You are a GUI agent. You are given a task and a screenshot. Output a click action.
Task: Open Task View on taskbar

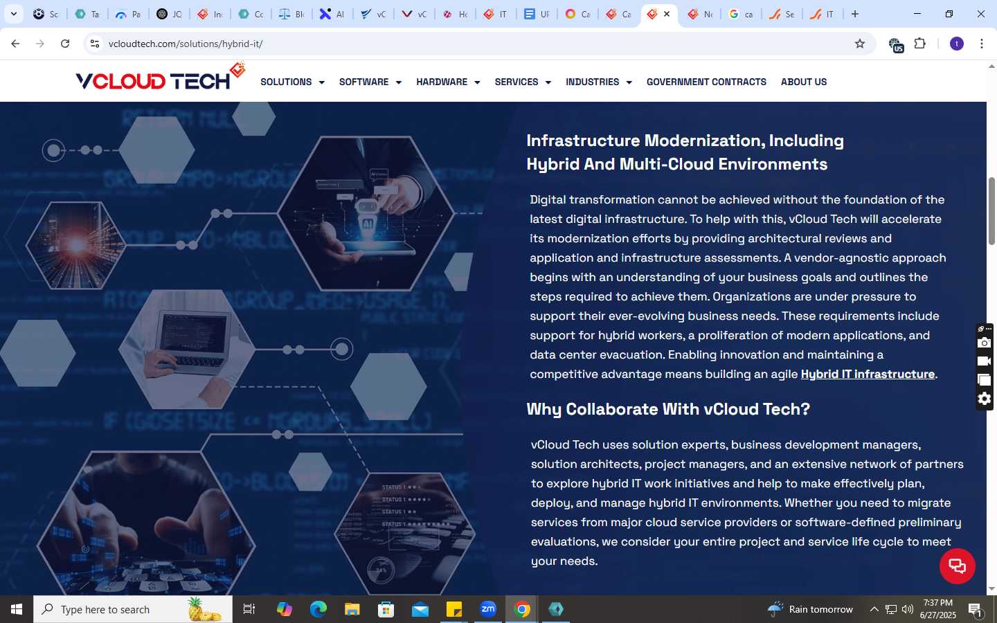(249, 609)
